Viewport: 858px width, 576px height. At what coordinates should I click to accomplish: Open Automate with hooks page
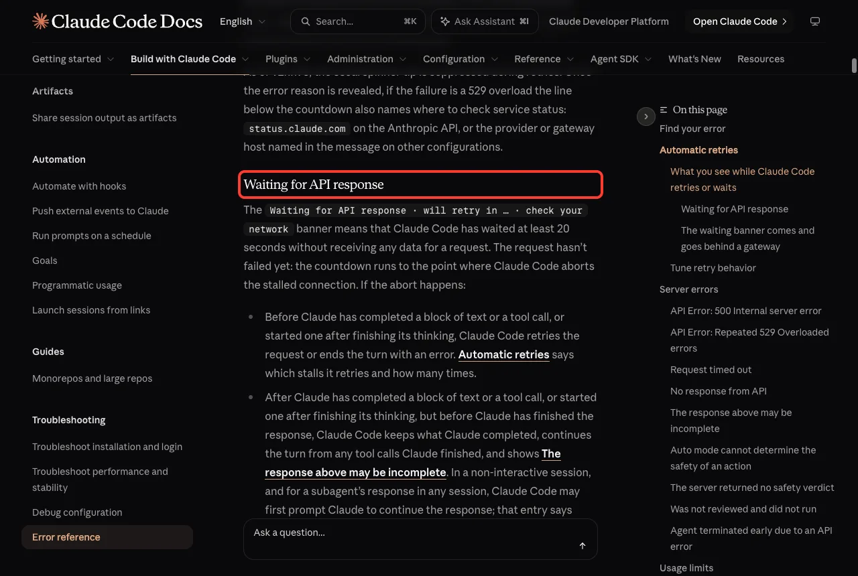point(79,186)
